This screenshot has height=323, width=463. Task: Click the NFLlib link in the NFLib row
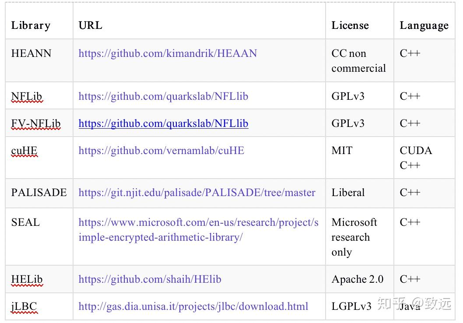(163, 96)
